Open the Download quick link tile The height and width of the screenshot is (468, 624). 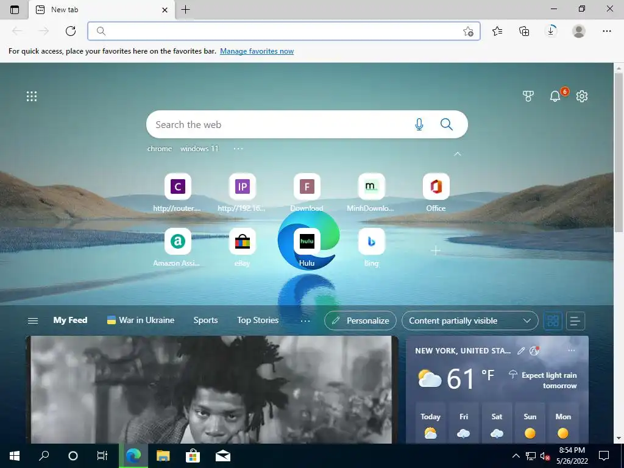pyautogui.click(x=307, y=192)
